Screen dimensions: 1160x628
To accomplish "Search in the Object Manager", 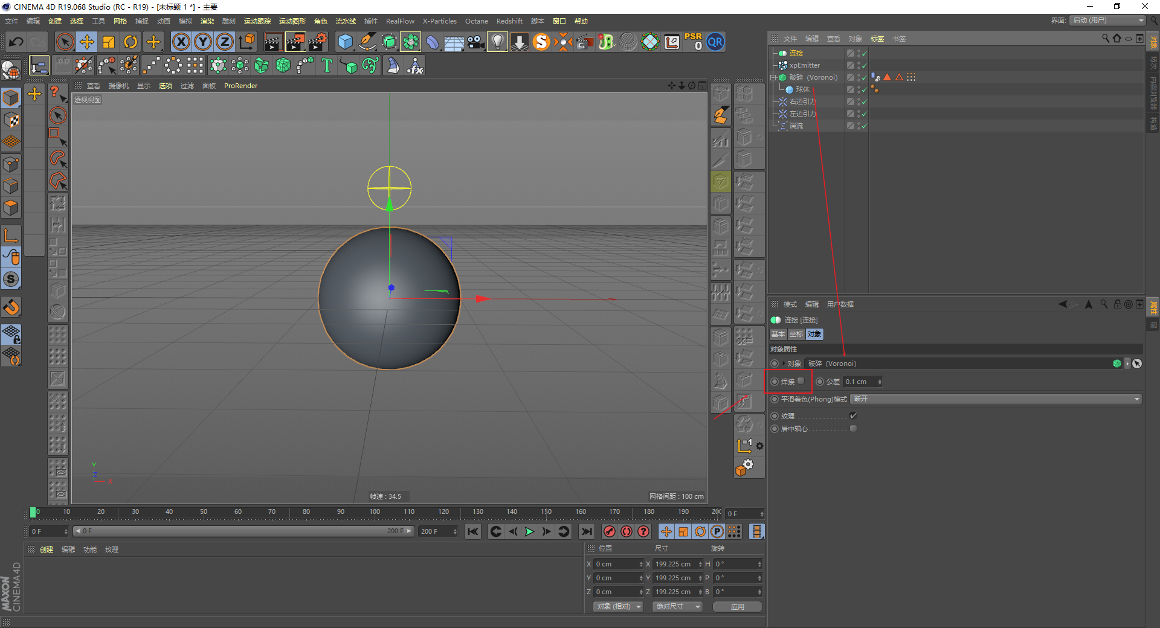I will point(1105,39).
